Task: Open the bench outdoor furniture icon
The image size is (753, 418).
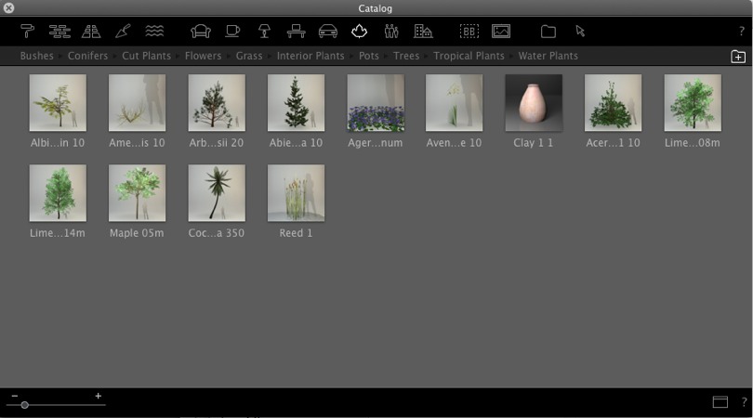Action: (x=296, y=32)
